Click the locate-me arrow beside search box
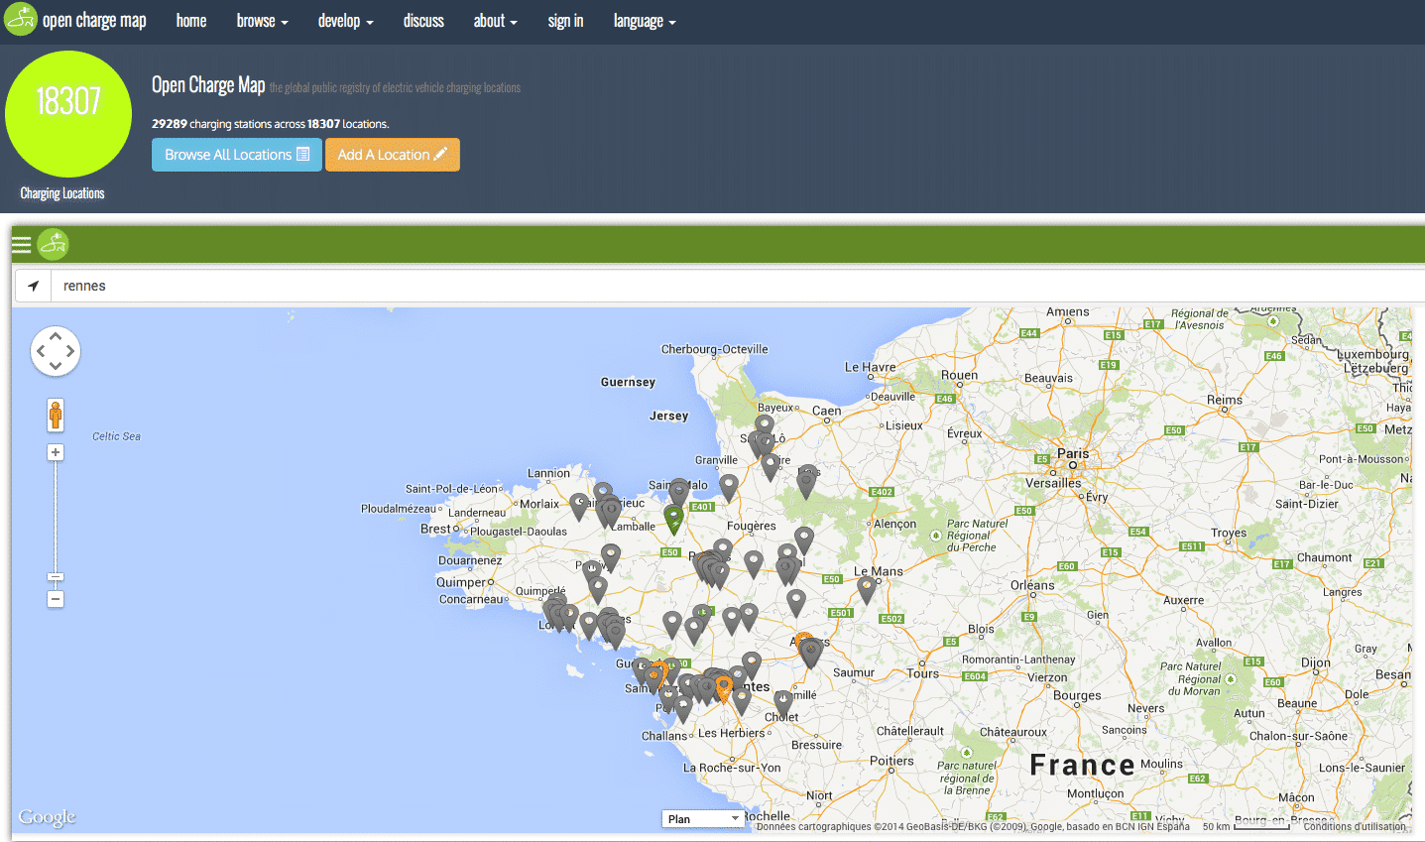Image resolution: width=1425 pixels, height=842 pixels. click(33, 286)
